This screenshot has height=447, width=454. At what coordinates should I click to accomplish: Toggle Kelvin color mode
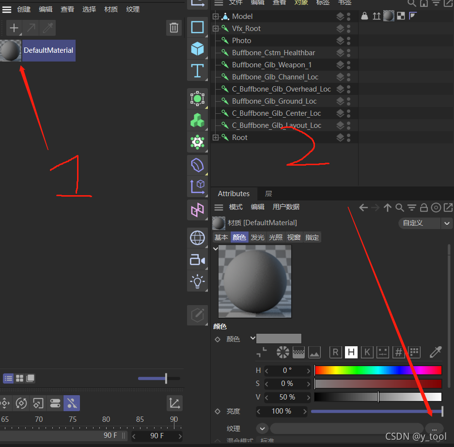point(367,352)
